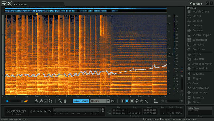Open the De-clip module

coord(194,16)
